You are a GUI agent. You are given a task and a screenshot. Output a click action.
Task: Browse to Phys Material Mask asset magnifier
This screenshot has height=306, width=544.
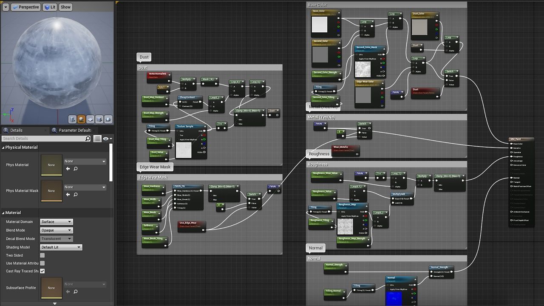tap(76, 195)
